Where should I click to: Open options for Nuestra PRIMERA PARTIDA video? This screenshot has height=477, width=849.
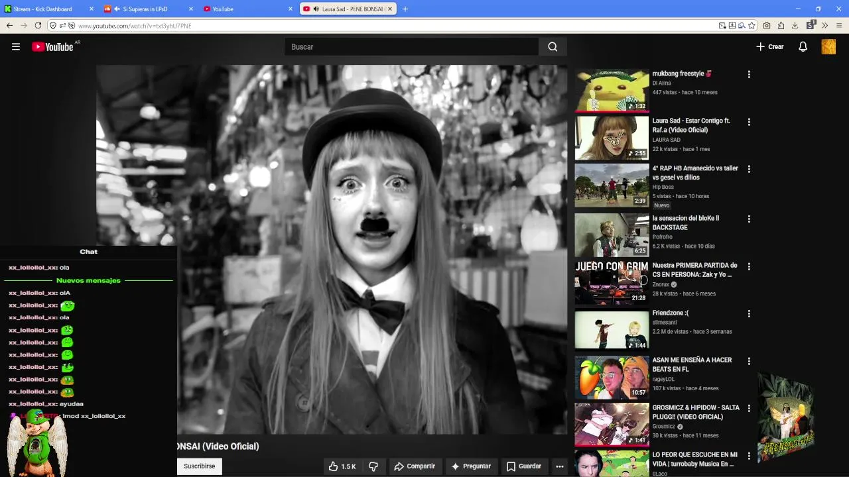749,266
